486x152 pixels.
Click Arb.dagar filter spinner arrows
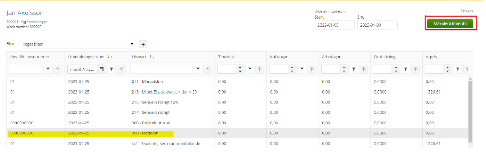point(344,69)
